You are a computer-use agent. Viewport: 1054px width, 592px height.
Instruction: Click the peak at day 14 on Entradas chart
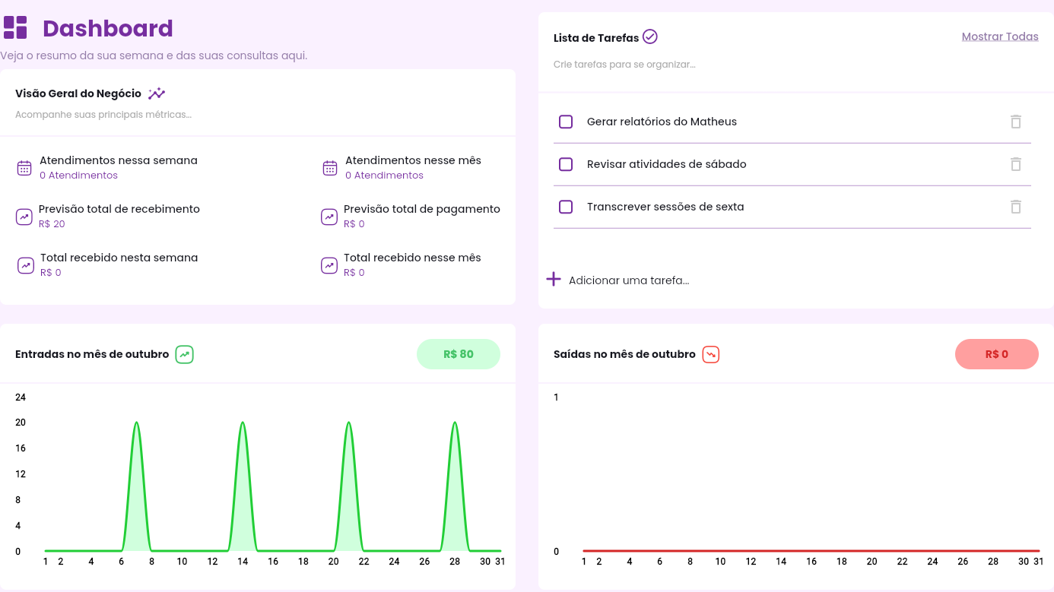click(243, 423)
